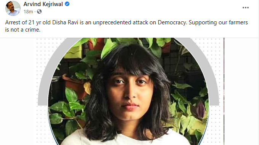
Task: Open the three-dots post options menu
Action: [246, 8]
